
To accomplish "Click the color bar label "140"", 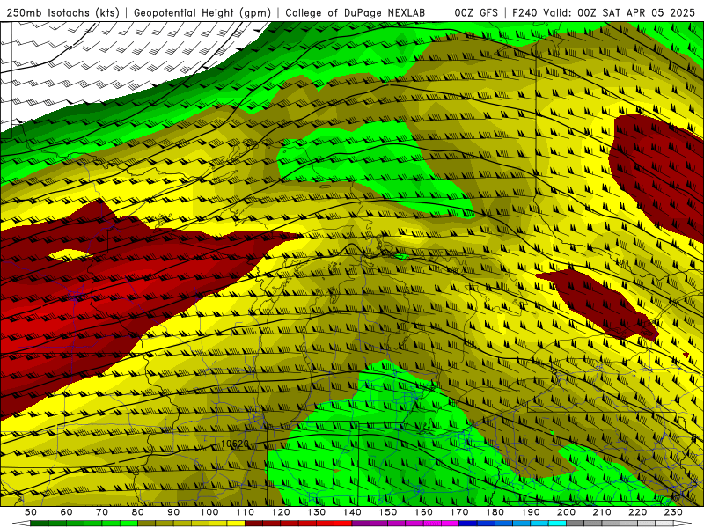I will [x=352, y=512].
